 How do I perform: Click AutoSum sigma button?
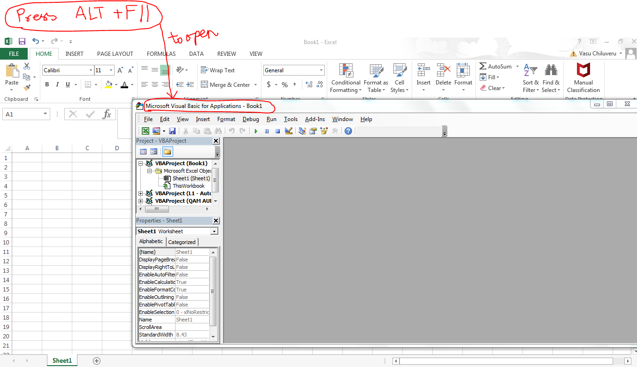coord(496,67)
